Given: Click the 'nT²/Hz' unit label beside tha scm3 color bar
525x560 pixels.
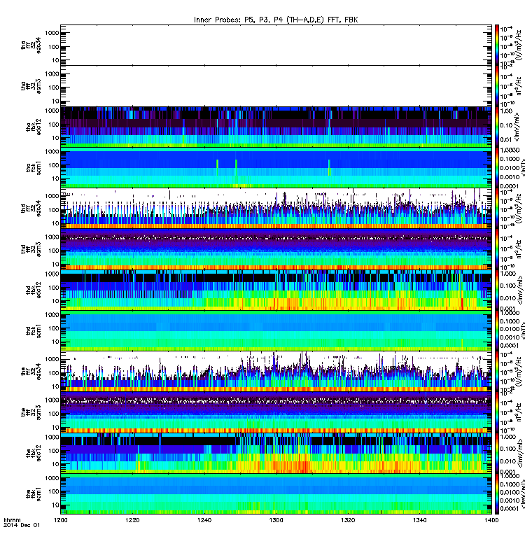Looking at the screenshot, I should pyautogui.click(x=519, y=85).
